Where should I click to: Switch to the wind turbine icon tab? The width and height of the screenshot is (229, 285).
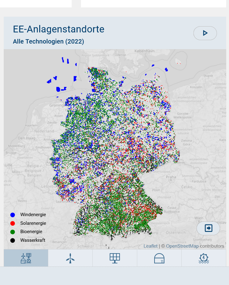[70, 258]
